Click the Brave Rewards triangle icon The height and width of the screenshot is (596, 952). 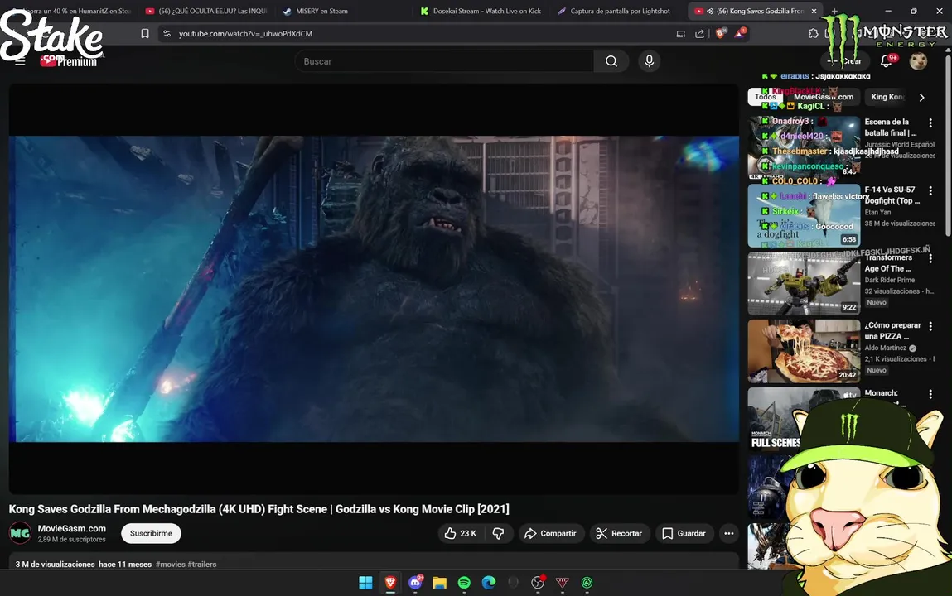(740, 34)
